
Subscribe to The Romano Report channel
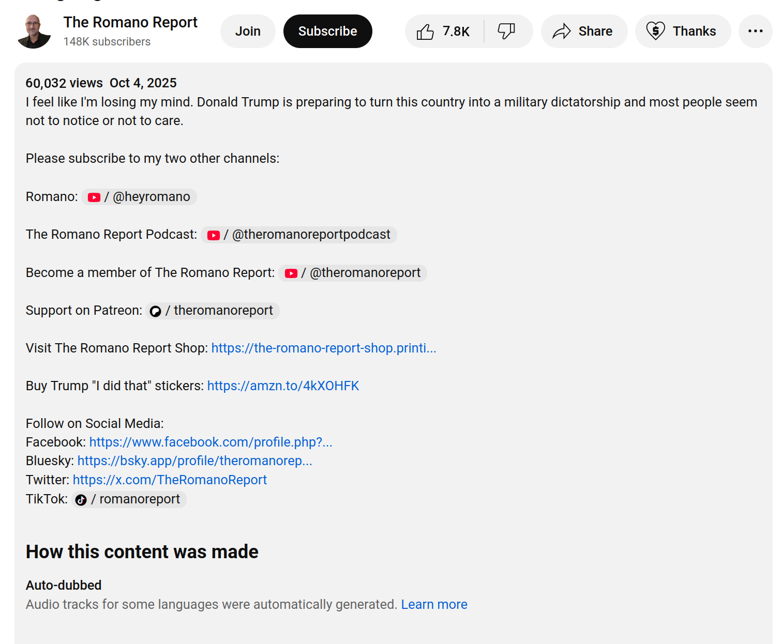click(x=327, y=32)
